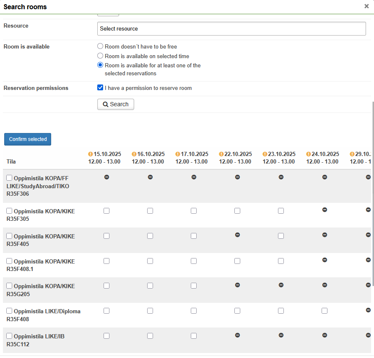Tick R35F408 checkbox for 24.10.2025
This screenshot has height=358, width=374.
pyautogui.click(x=325, y=311)
